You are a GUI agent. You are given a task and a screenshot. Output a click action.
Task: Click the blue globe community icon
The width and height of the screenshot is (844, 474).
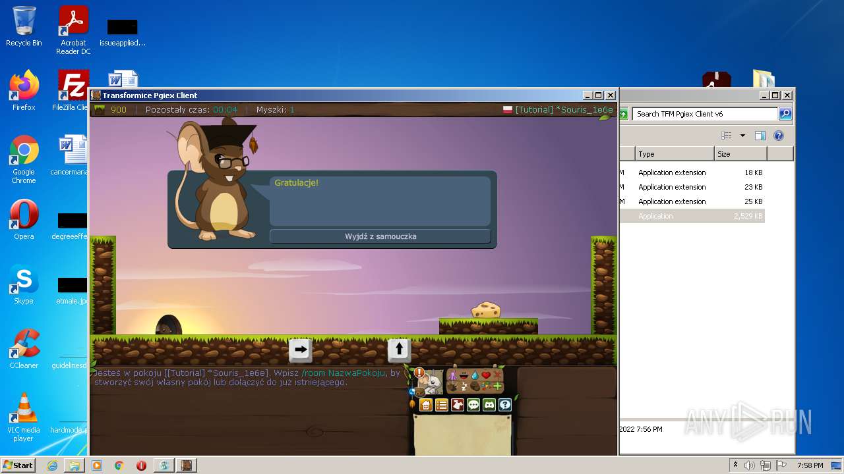coord(412,391)
